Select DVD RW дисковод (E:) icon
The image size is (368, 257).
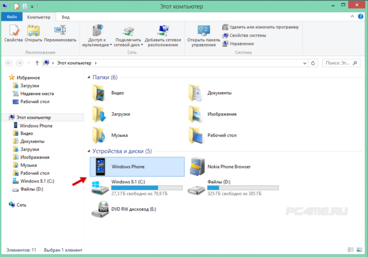100,209
